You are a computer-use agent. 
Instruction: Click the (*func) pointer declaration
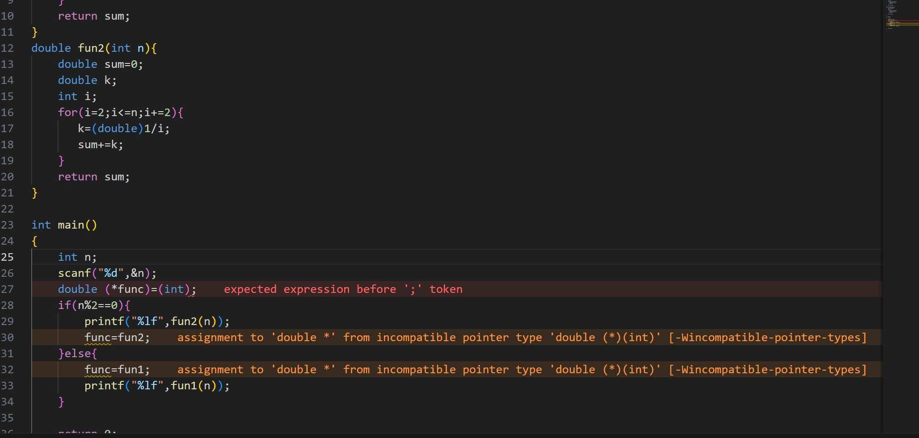(x=127, y=289)
